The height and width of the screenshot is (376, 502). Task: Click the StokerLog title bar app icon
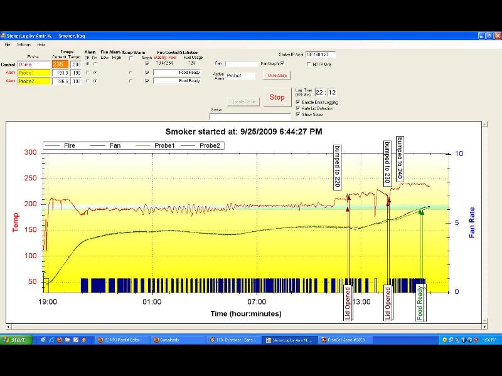click(x=3, y=36)
